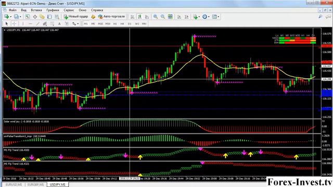Switch timeframe to W1
Screen dimensions: 333x187
pos(137,24)
